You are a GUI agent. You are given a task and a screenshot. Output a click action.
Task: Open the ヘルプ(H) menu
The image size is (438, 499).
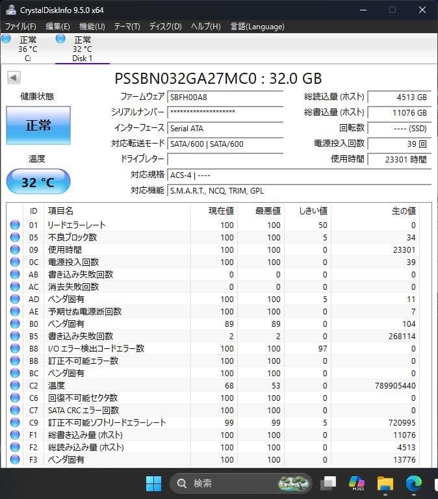[205, 27]
